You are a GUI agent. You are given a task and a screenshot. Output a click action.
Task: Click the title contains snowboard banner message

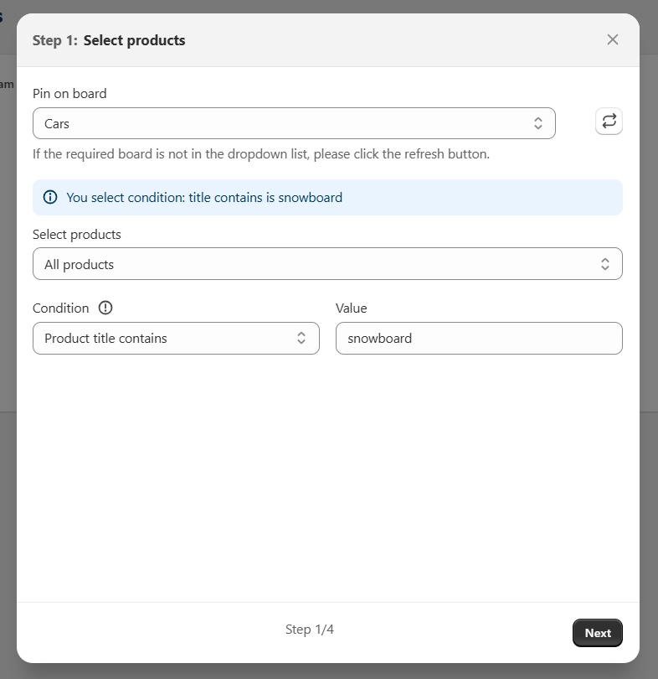point(204,198)
